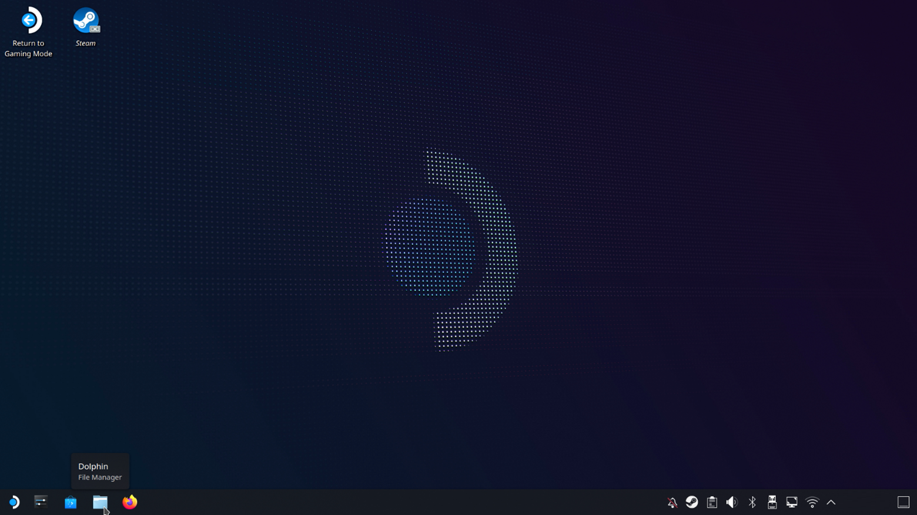The width and height of the screenshot is (917, 515).
Task: Open the audio volume controls
Action: point(732,502)
